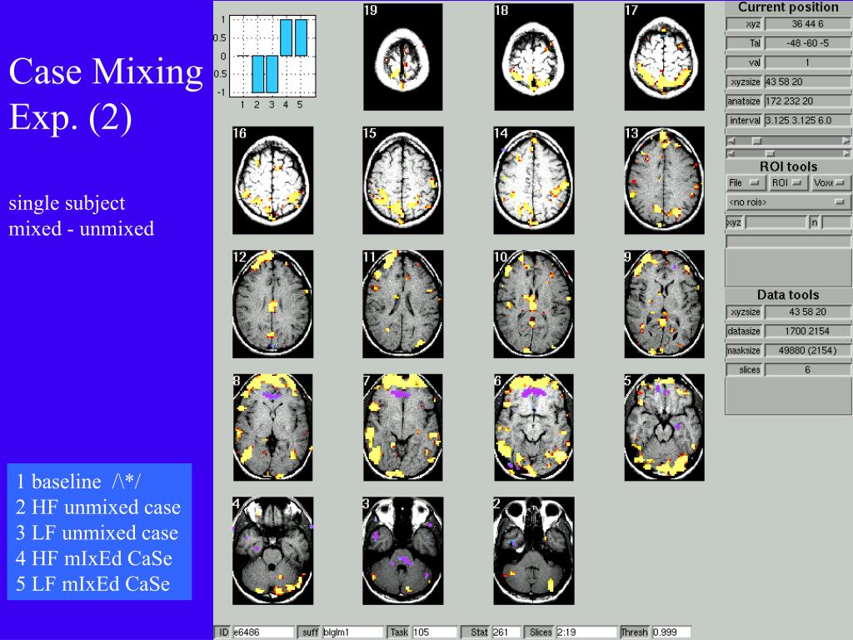Select brain slice 17

coord(664,57)
